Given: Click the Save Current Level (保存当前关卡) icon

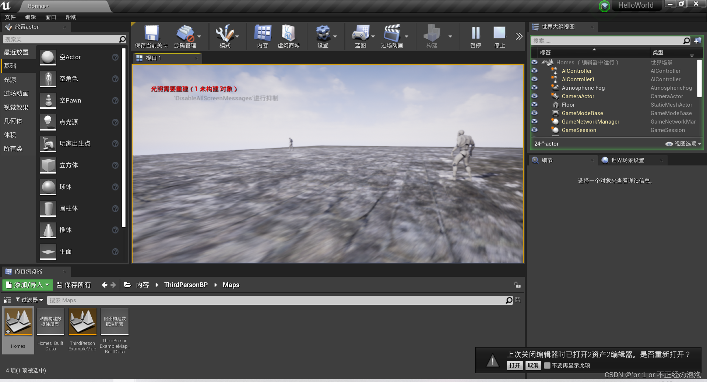Looking at the screenshot, I should coord(151,33).
